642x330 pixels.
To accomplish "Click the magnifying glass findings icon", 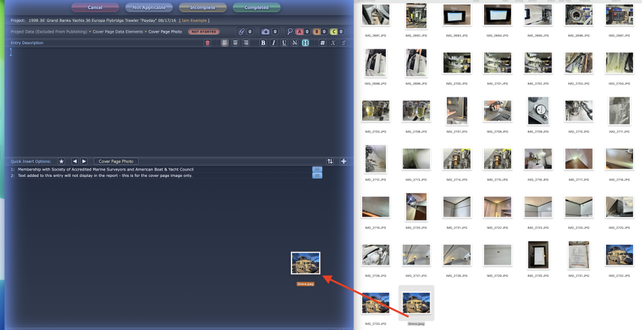I will pos(290,31).
